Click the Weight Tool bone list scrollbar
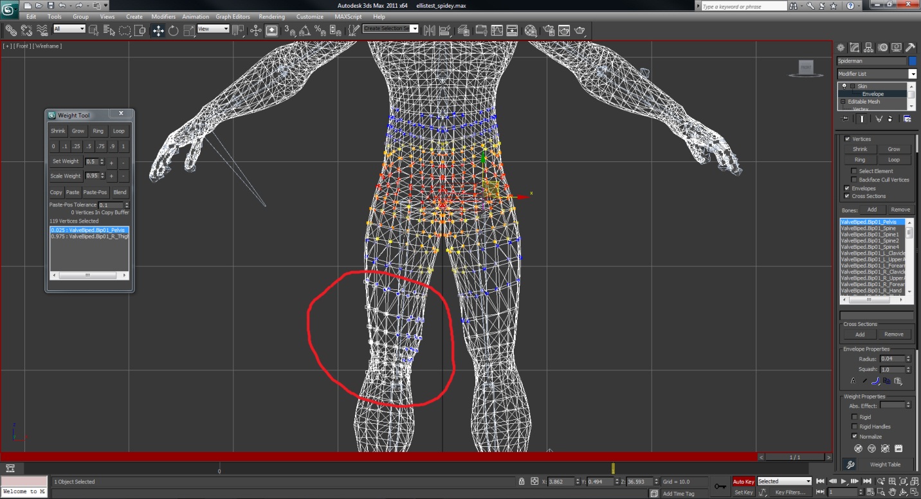921x499 pixels. pos(89,275)
